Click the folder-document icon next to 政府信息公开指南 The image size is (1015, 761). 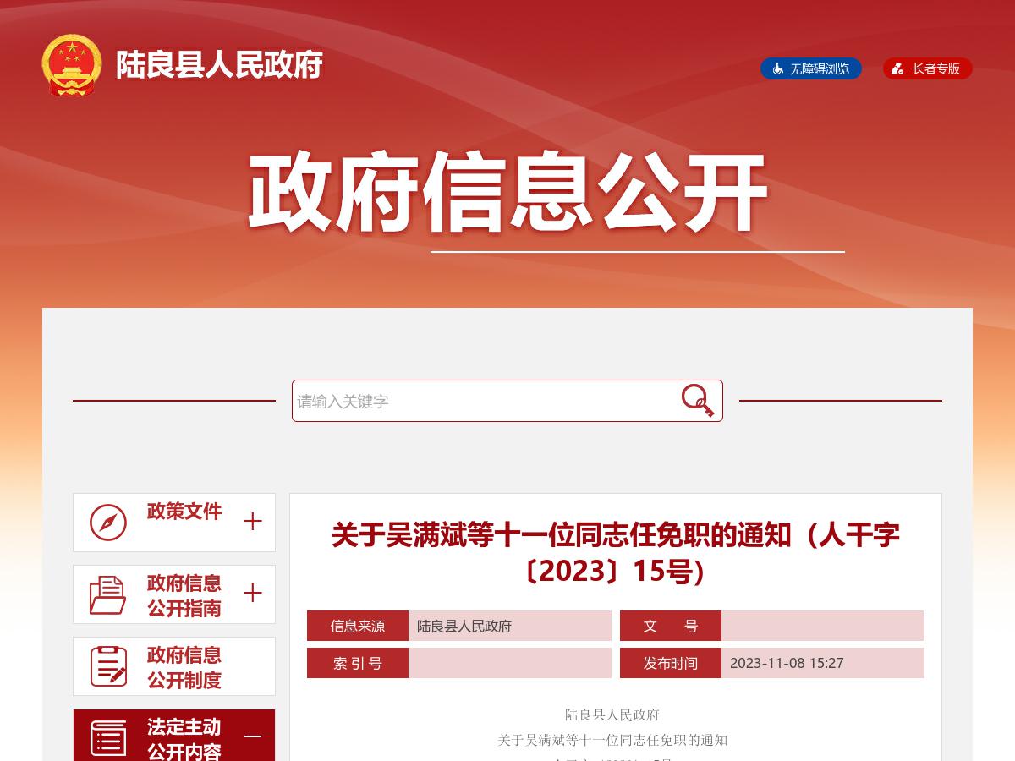tap(107, 594)
